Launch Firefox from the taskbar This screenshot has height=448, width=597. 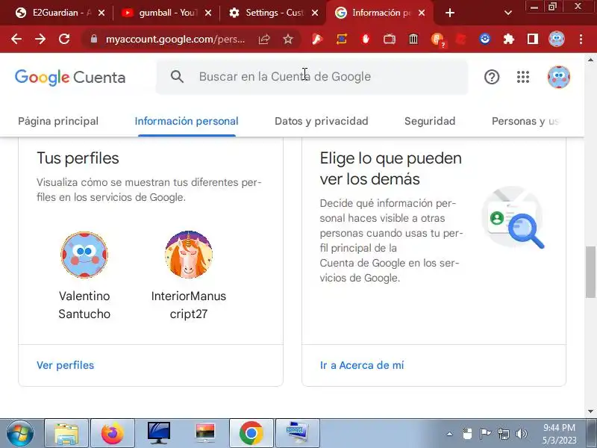(113, 433)
